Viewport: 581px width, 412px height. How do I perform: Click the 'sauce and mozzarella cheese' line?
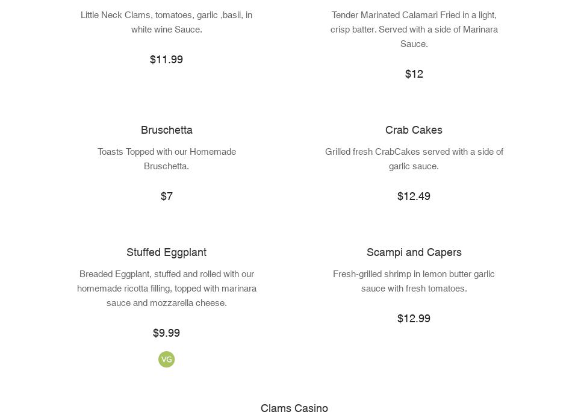[166, 303]
